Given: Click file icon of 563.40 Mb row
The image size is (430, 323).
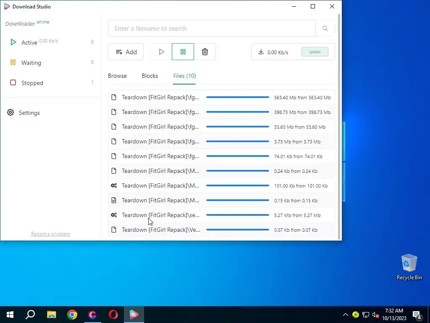Looking at the screenshot, I should point(114,97).
